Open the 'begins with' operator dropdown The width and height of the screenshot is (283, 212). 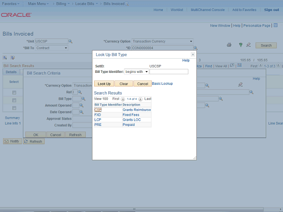137,72
